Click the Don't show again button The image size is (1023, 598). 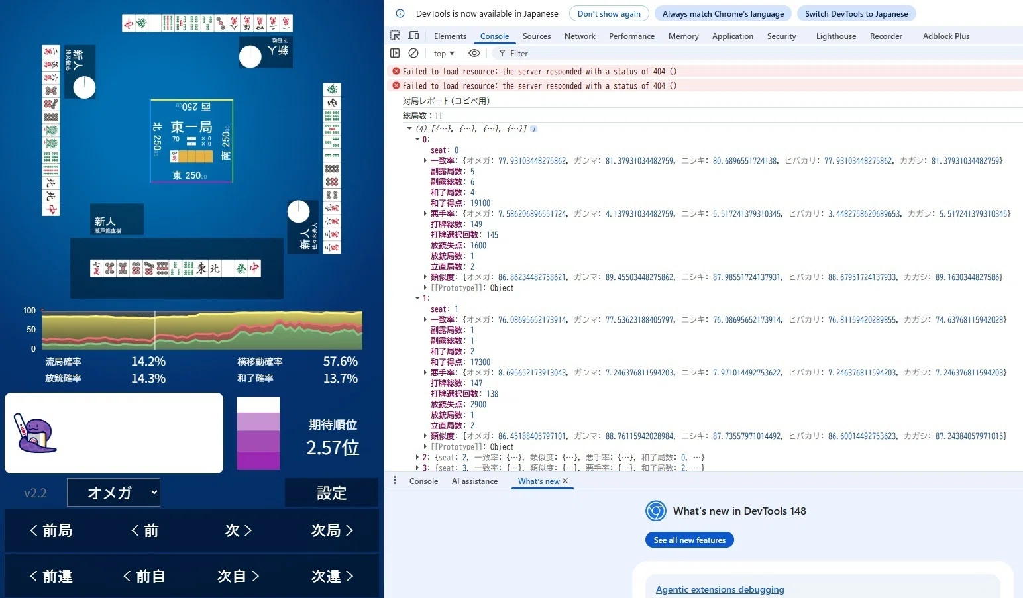[x=609, y=13]
